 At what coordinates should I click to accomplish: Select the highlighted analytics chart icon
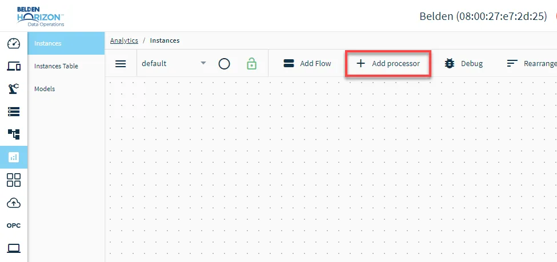14,157
